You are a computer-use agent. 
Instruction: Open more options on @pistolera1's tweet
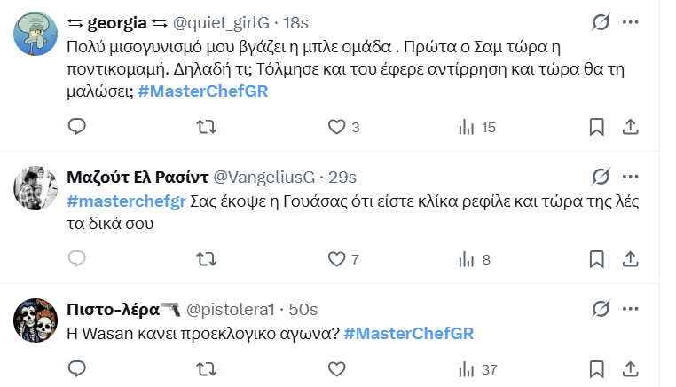[x=631, y=309]
